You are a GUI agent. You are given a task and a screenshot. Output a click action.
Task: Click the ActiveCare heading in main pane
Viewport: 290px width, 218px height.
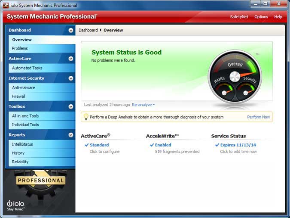coord(95,136)
